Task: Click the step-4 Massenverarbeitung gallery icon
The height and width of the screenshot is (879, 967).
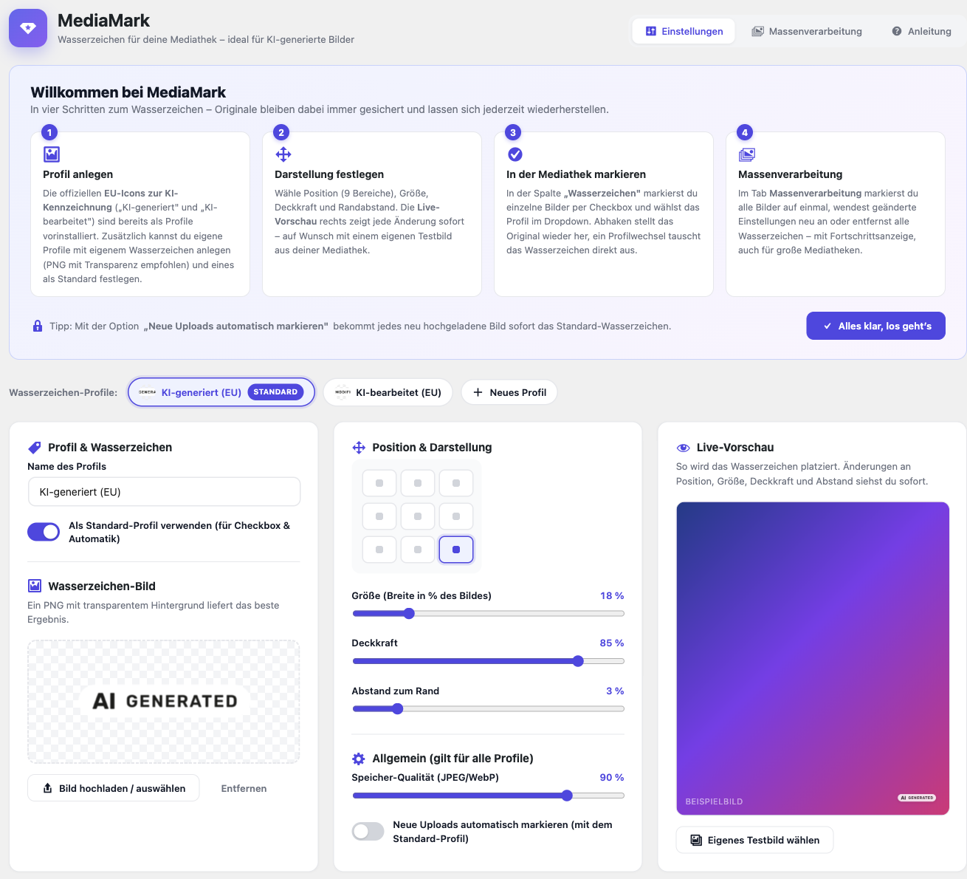Action: click(747, 154)
